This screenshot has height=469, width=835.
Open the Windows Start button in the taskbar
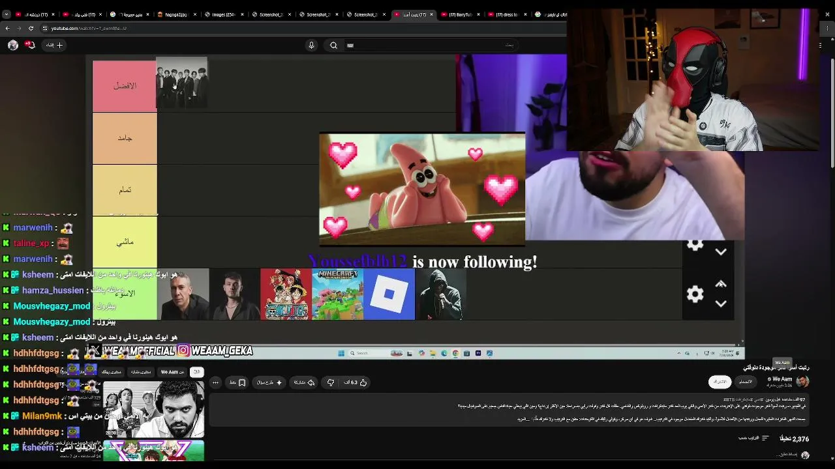(x=341, y=353)
